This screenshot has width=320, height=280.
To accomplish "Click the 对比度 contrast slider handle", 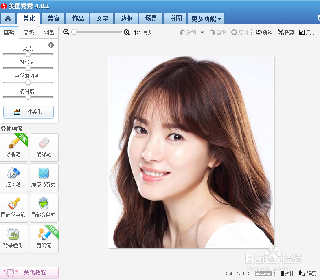I will tap(28, 68).
